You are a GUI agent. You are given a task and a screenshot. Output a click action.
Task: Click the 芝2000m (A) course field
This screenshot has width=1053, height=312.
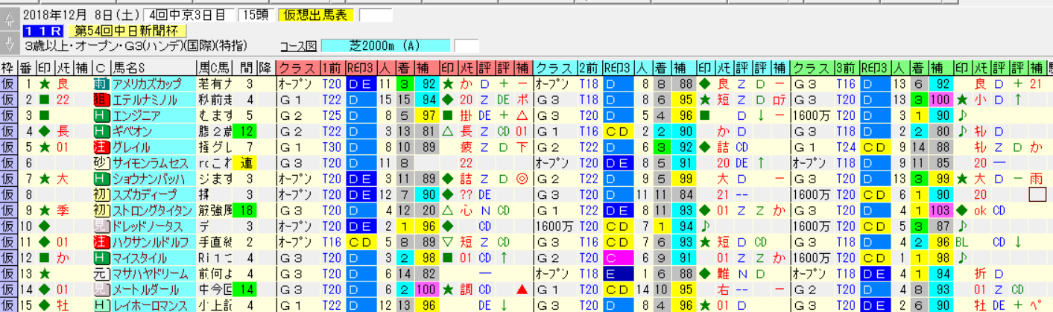click(385, 45)
